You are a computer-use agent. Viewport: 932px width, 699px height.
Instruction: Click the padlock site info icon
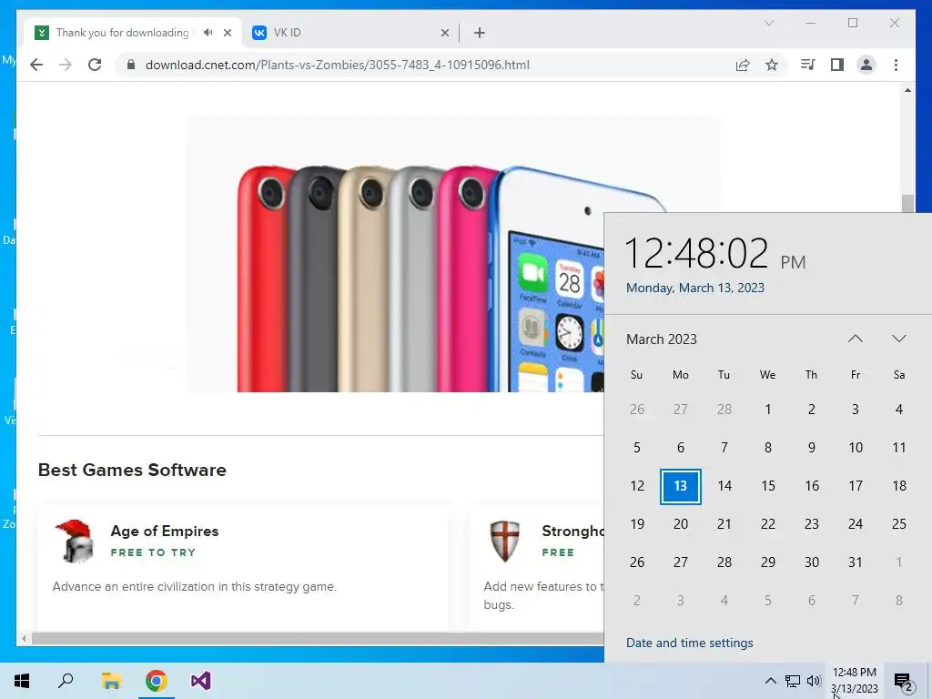tap(131, 65)
